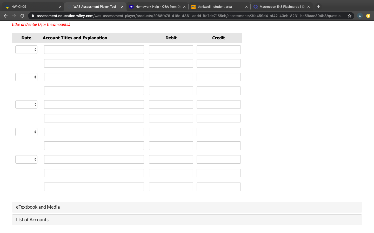Screen dimensions: 374x233
Task: Click the Google account profile icon
Action: 360,16
